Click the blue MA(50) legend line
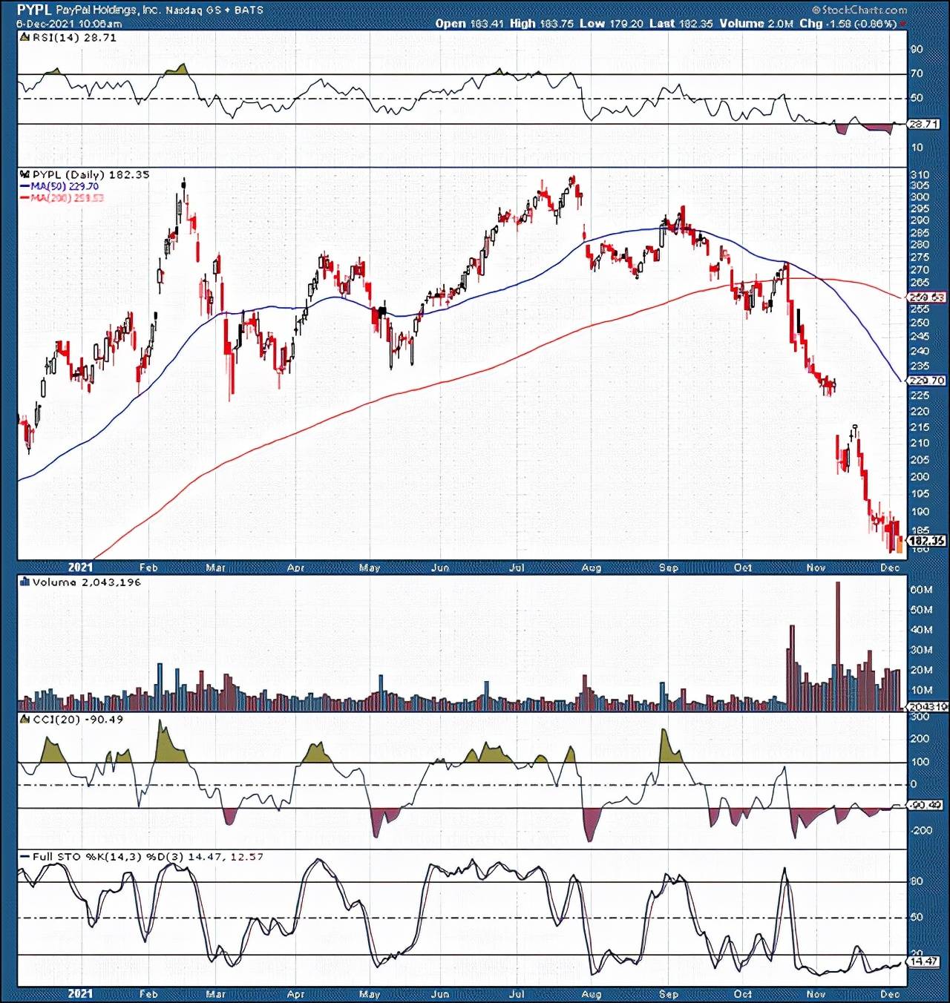Screen dimensions: 950x1003 [24, 186]
